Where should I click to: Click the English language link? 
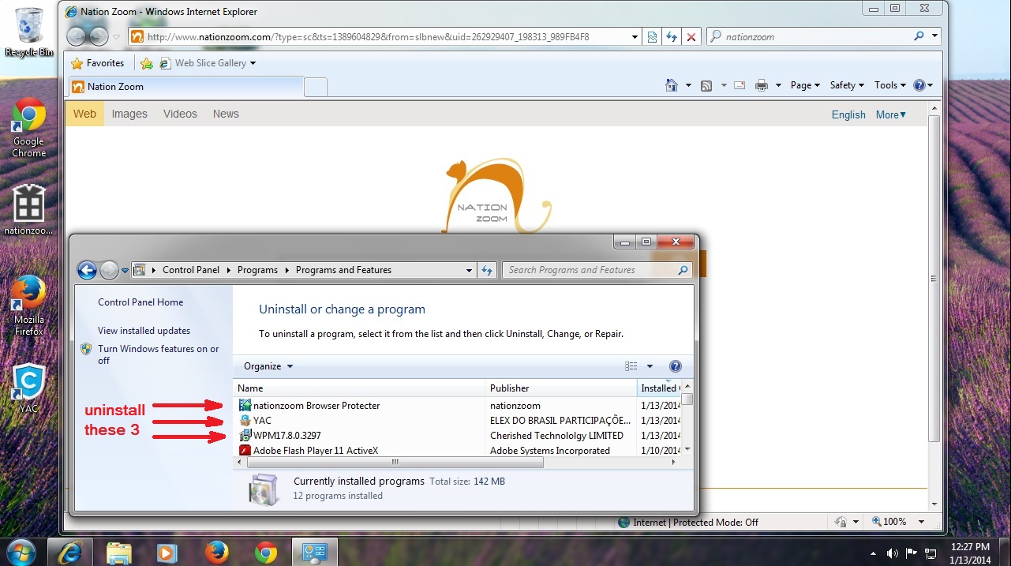tap(848, 114)
